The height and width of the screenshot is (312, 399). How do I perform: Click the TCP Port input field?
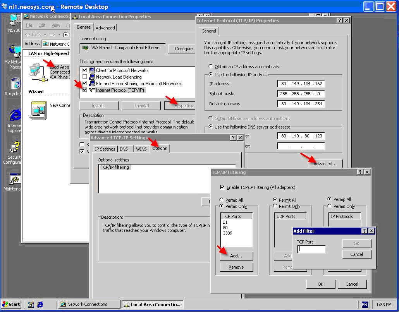click(x=311, y=250)
